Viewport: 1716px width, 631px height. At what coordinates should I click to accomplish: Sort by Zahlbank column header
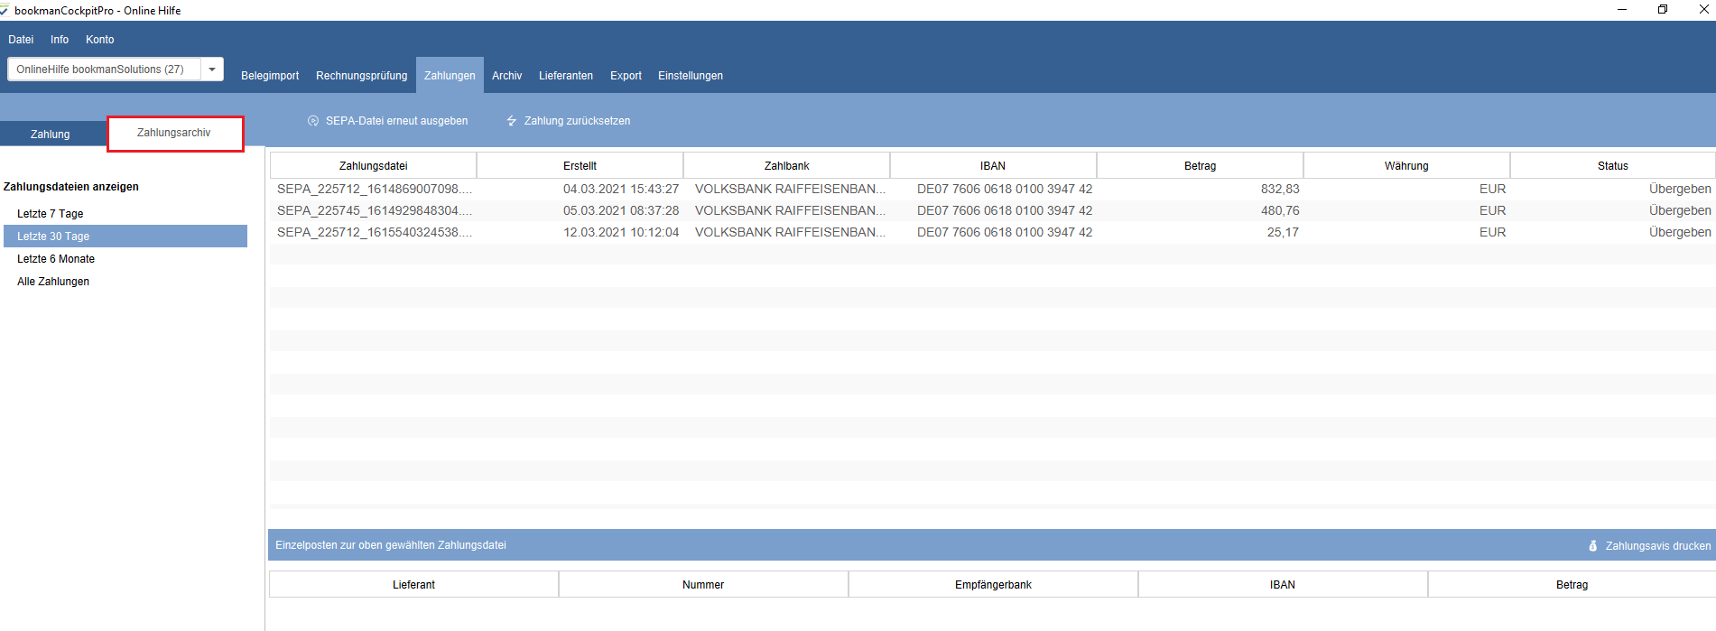tap(787, 166)
